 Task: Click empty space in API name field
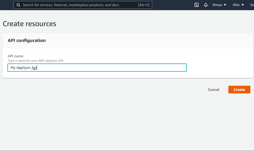(112, 68)
